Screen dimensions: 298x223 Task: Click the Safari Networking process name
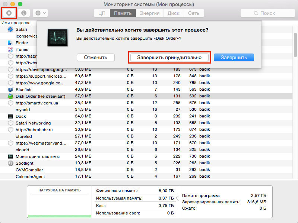(33, 123)
